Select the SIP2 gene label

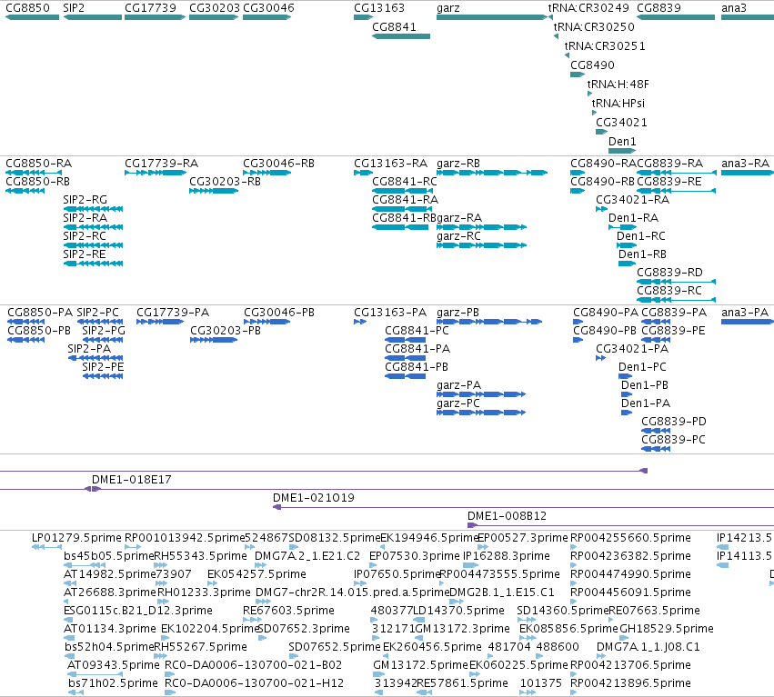(x=74, y=8)
